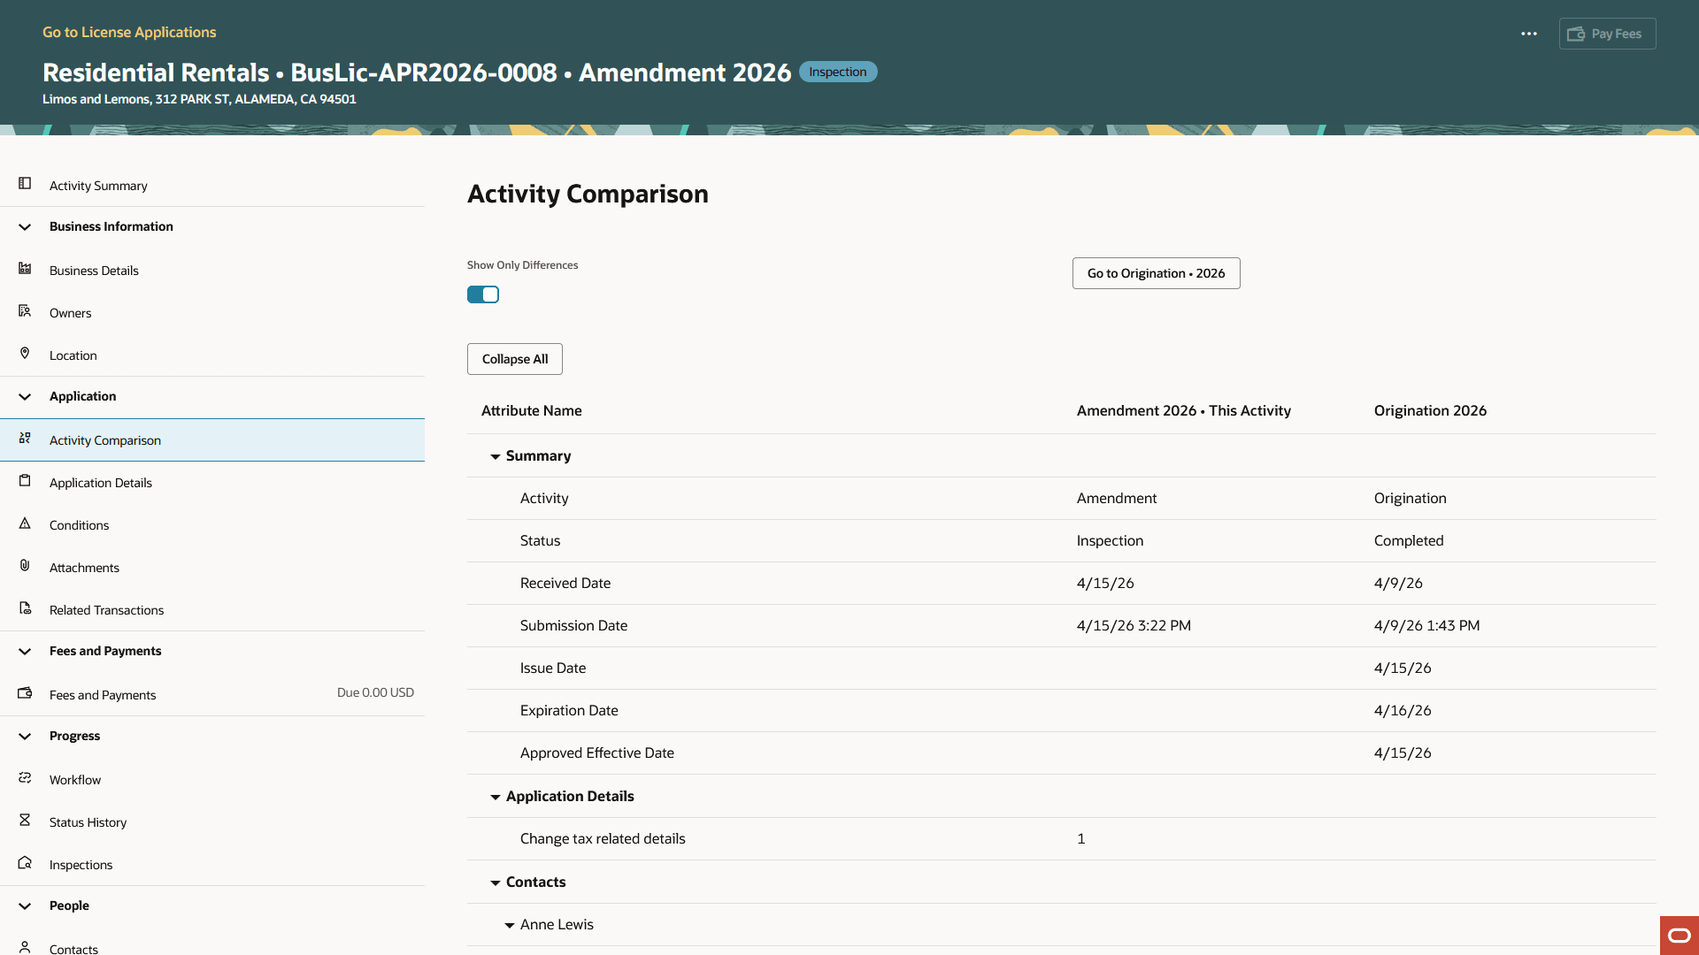The width and height of the screenshot is (1699, 955).
Task: Click the Activity Summary panel icon
Action: [x=25, y=183]
